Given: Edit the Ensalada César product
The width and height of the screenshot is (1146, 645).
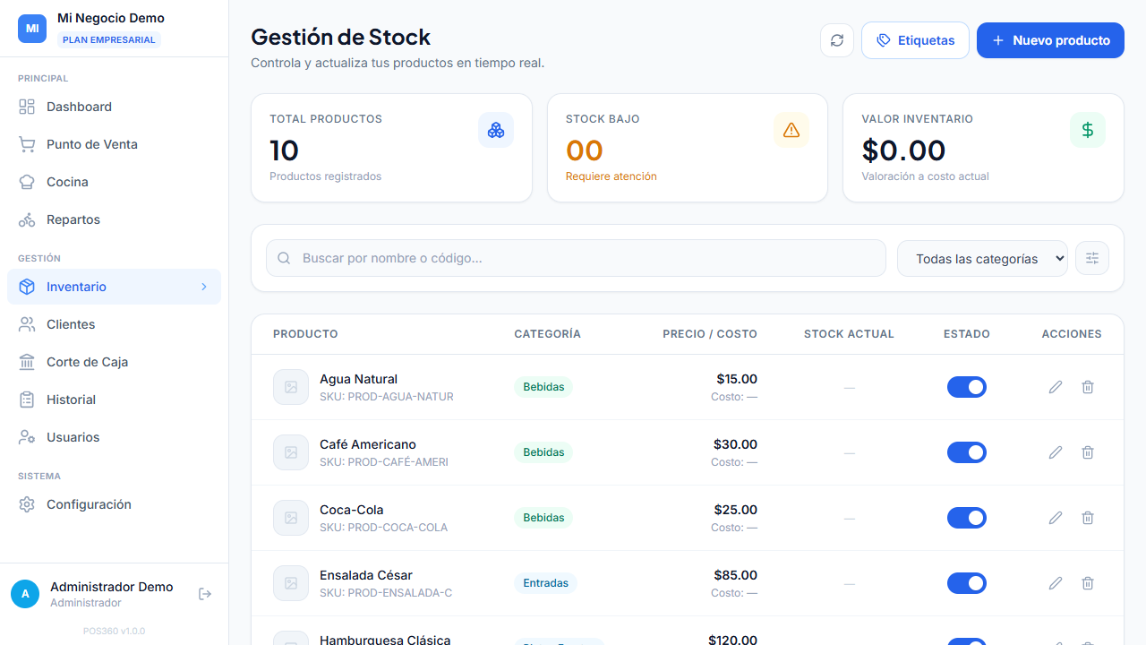Looking at the screenshot, I should click(1056, 583).
